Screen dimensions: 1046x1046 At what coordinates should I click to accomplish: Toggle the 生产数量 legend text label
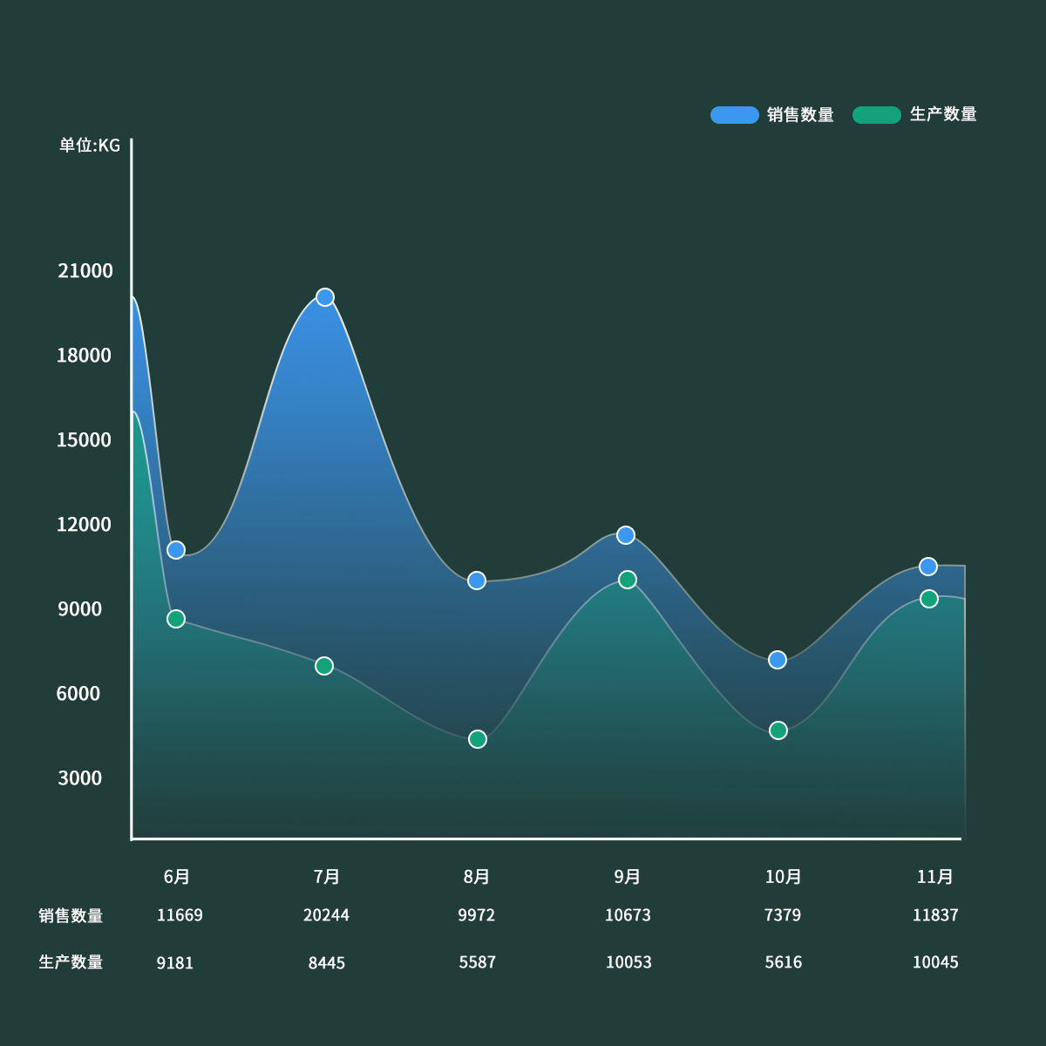click(943, 114)
